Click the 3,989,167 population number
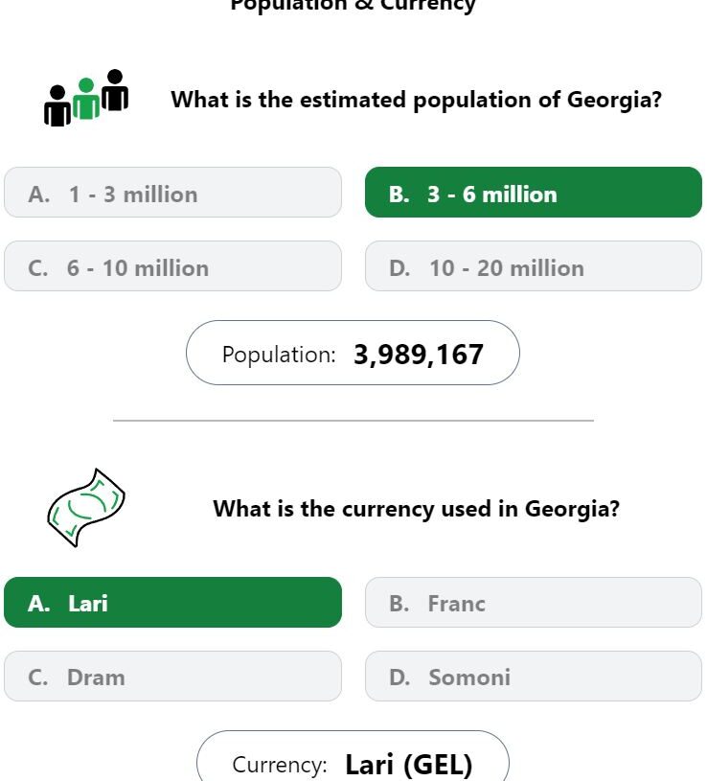 (x=419, y=355)
